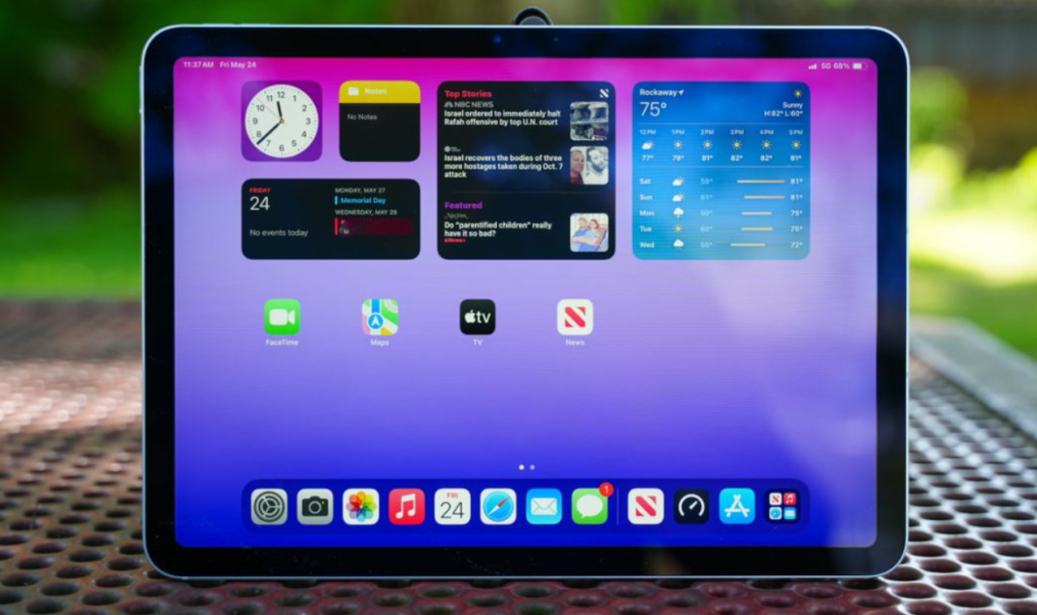Open the Music app in dock
1037x615 pixels.
pos(407,506)
